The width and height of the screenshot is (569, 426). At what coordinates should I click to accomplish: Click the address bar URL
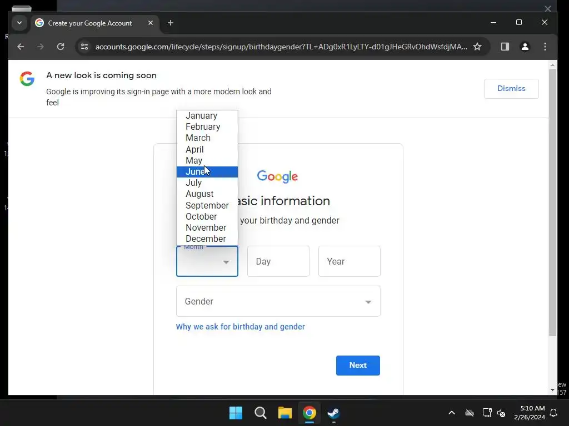tap(281, 47)
